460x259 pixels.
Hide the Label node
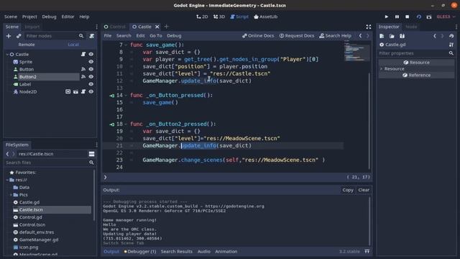click(91, 84)
